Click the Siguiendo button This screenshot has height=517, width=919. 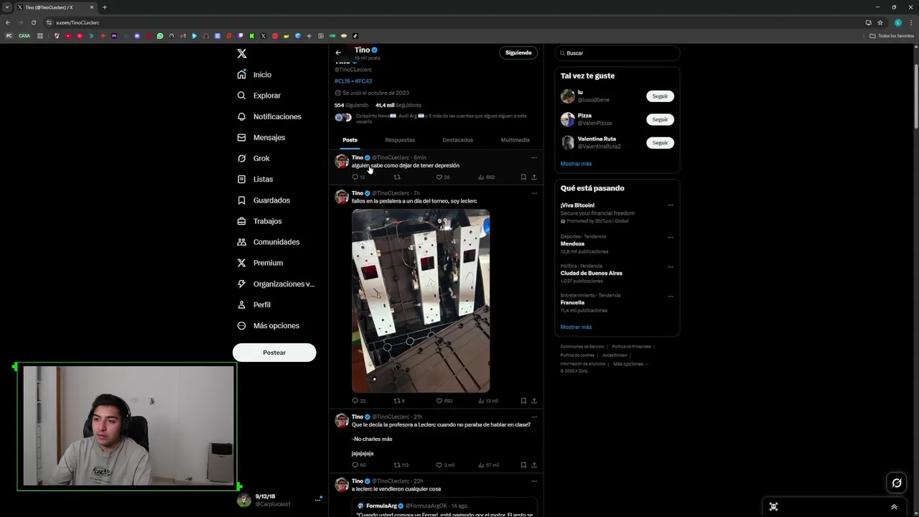pyautogui.click(x=518, y=52)
